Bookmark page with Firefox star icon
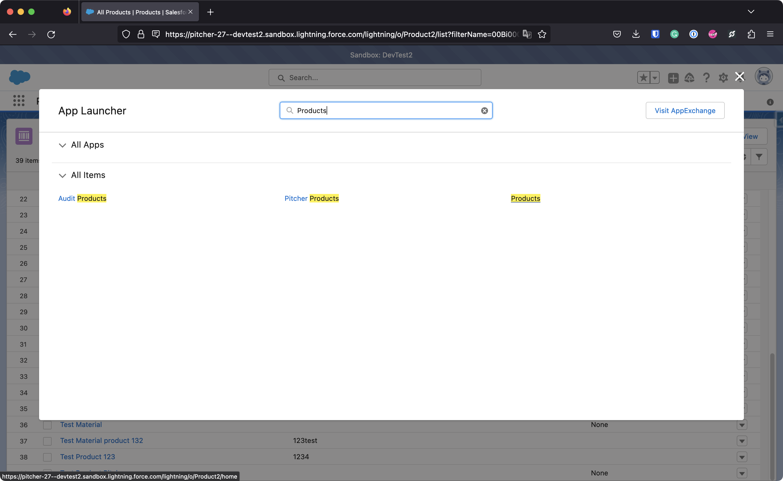The height and width of the screenshot is (481, 783). click(542, 34)
